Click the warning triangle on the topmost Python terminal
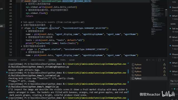Screen dimensions: 178x100 coord(164,64)
